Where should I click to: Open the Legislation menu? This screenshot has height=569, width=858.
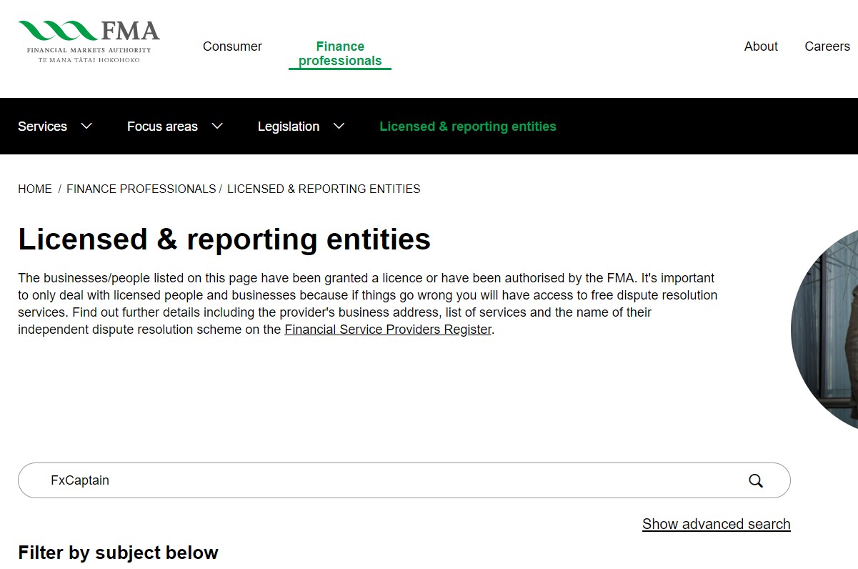(x=288, y=127)
